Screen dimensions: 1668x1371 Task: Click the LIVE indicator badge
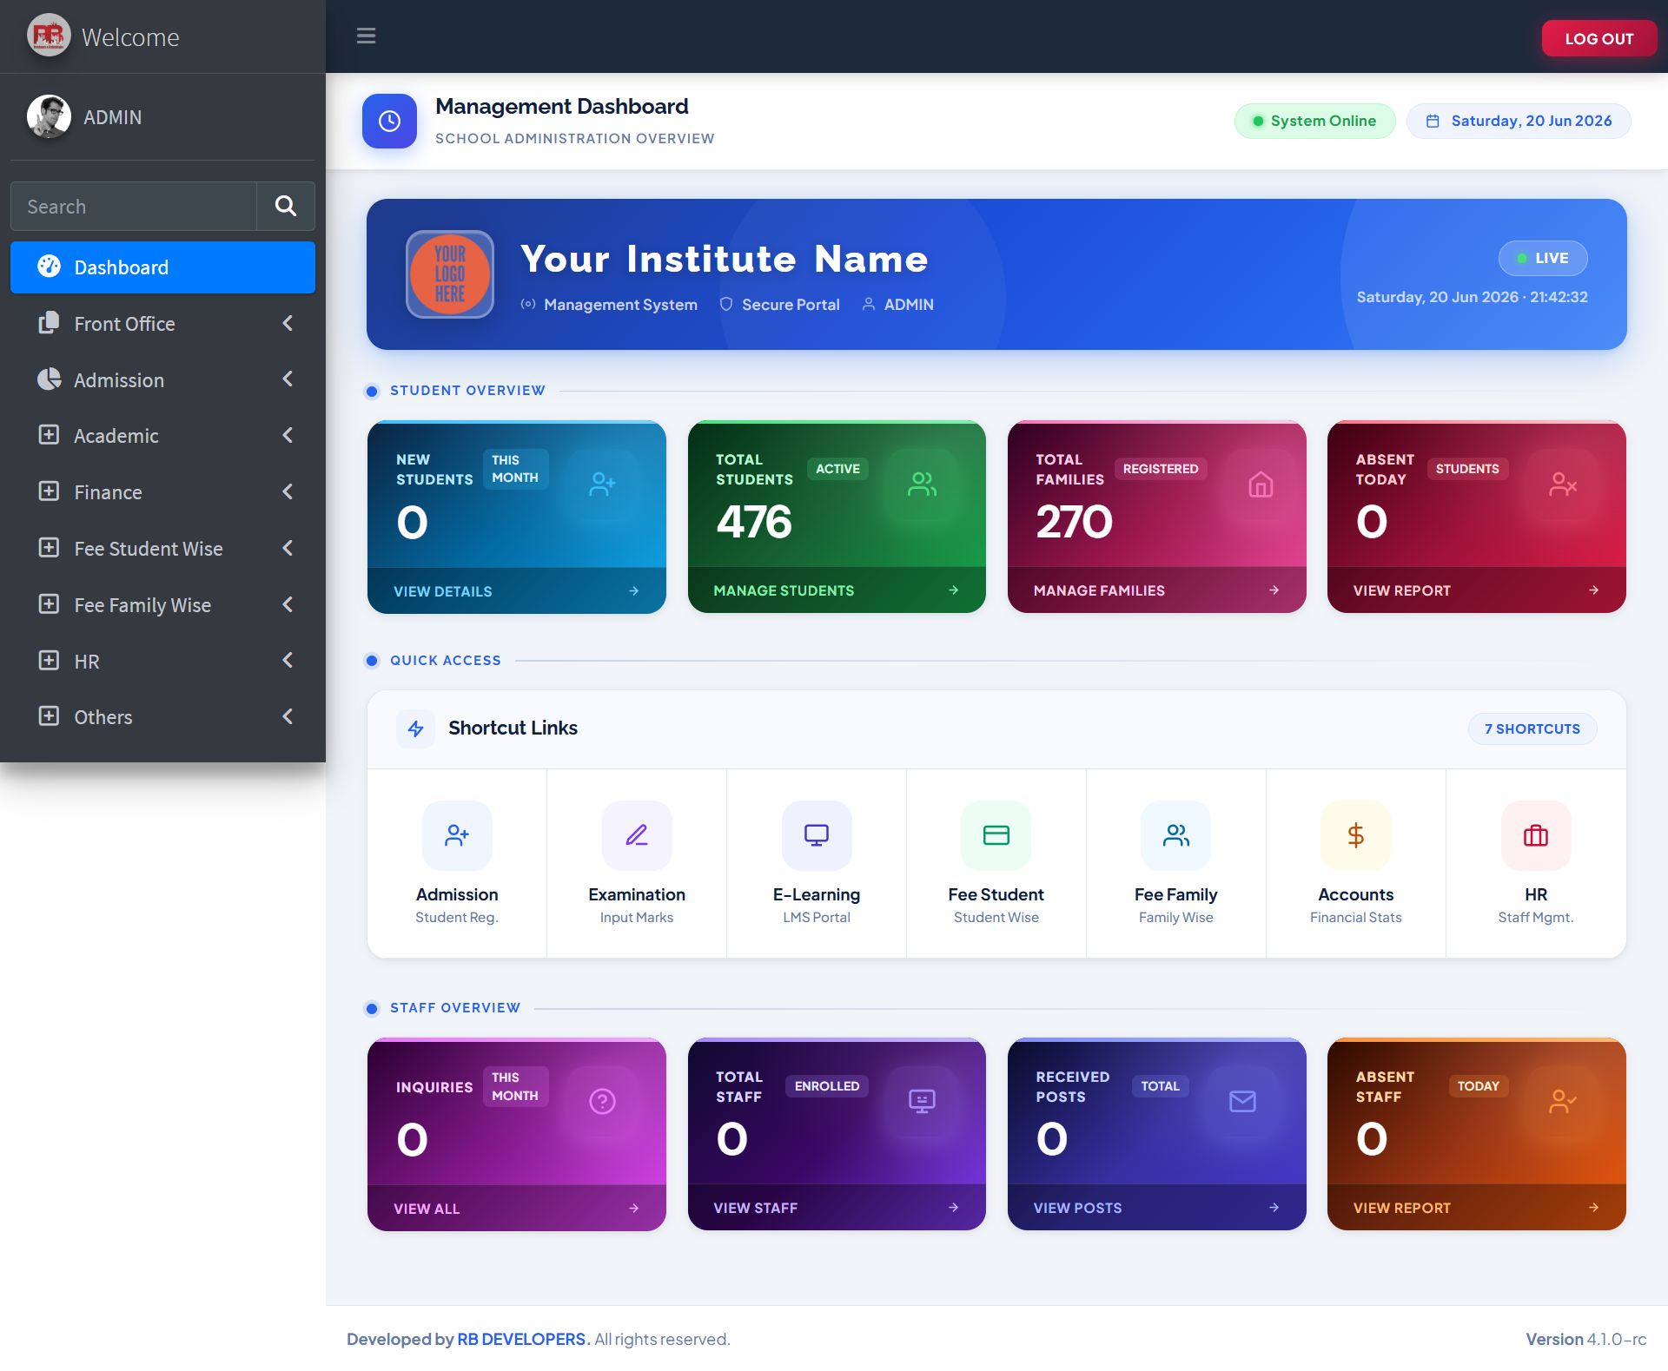1543,258
